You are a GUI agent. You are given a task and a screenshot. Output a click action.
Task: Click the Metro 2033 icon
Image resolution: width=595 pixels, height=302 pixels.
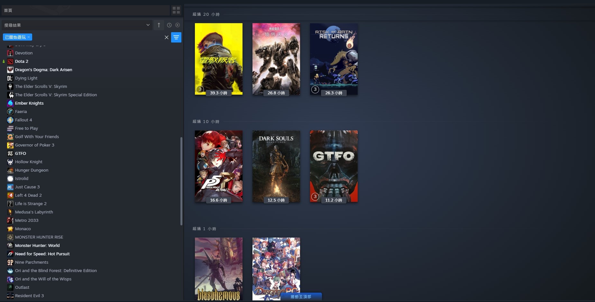[x=10, y=221]
